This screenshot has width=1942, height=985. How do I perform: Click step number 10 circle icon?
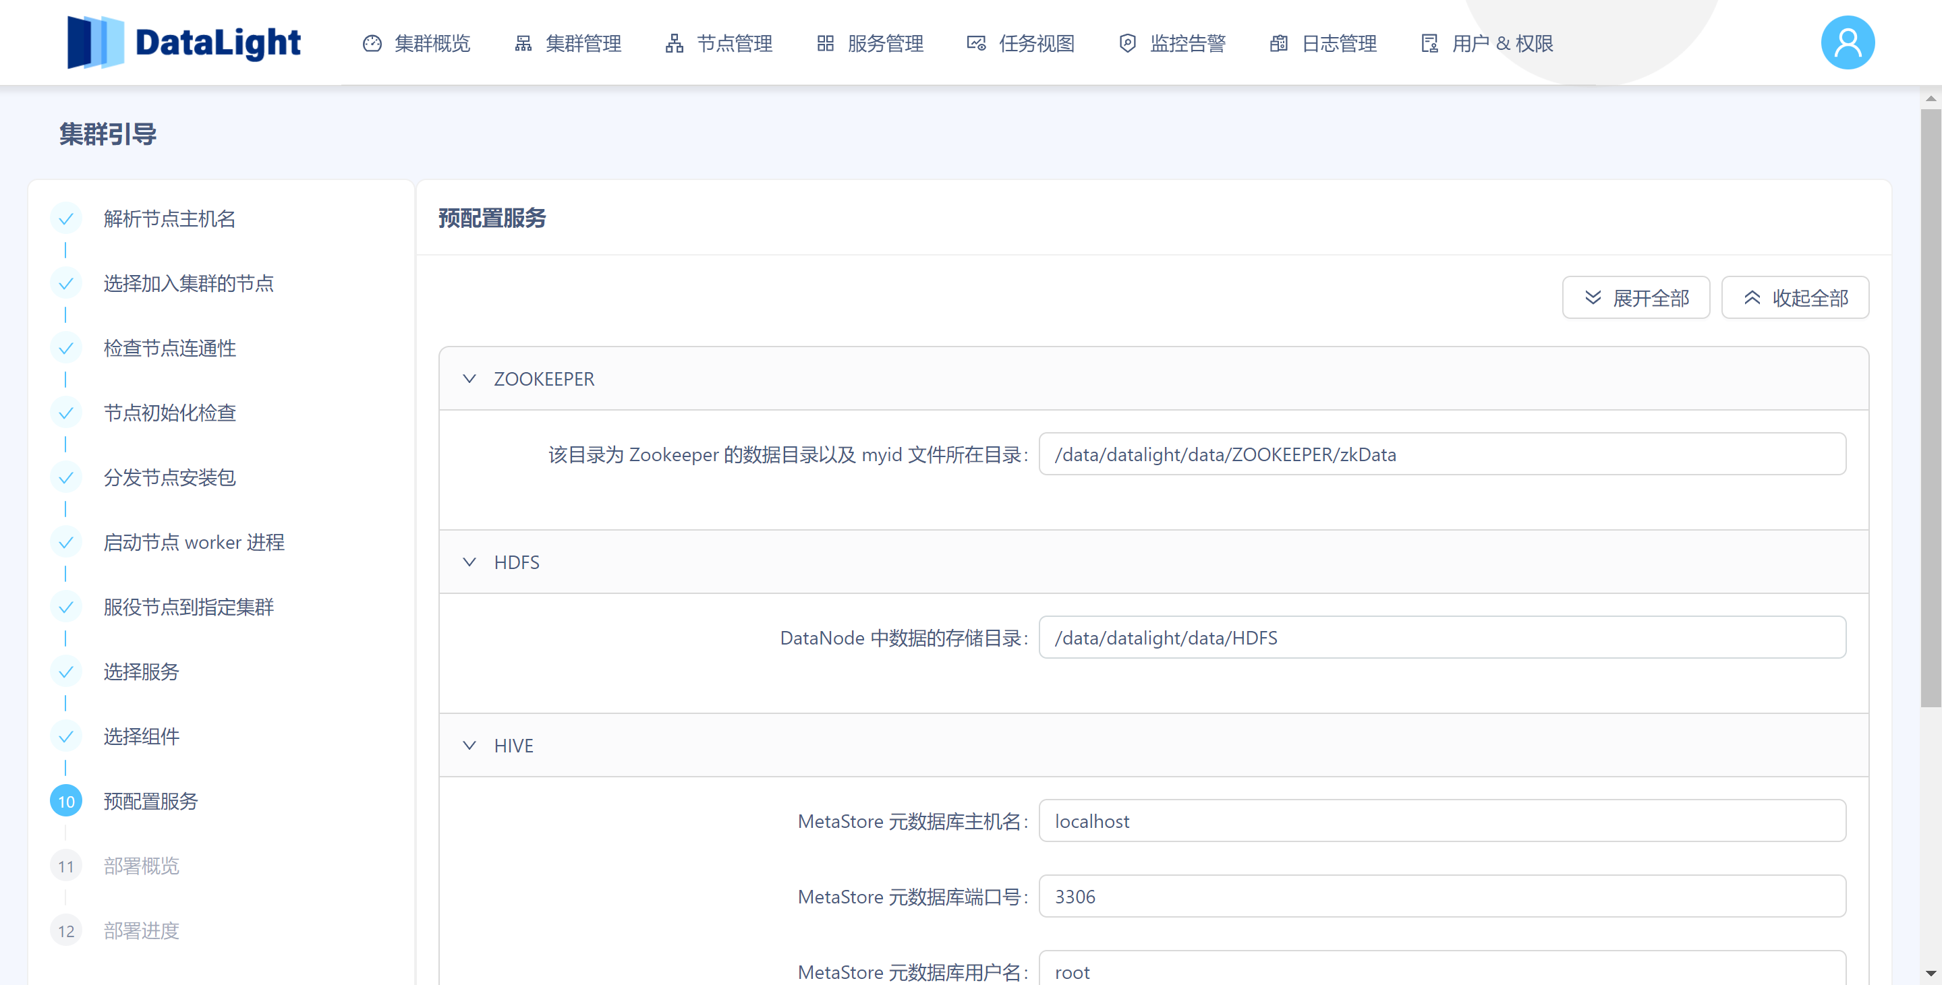click(x=65, y=802)
